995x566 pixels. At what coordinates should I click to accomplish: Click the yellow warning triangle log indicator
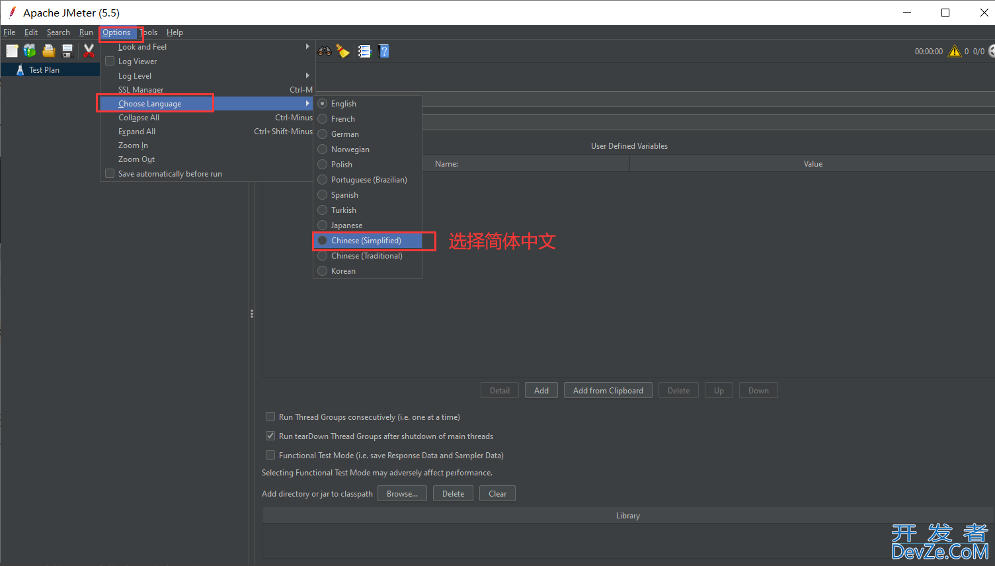[955, 51]
